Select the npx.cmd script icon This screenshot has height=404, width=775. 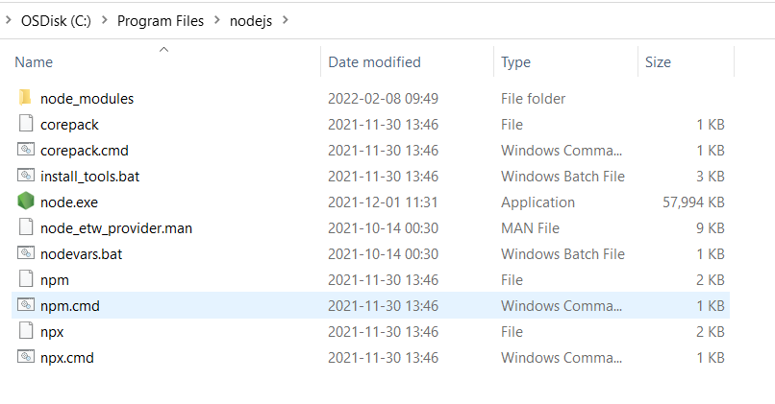pos(26,357)
